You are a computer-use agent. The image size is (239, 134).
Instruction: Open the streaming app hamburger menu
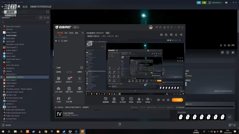(x=171, y=27)
